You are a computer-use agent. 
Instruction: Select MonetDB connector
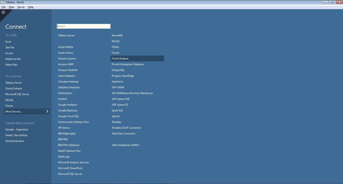tap(117, 35)
